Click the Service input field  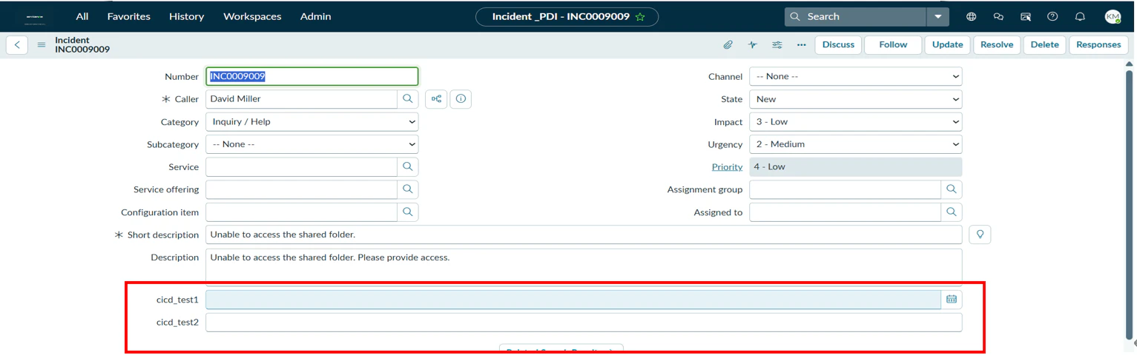(301, 166)
